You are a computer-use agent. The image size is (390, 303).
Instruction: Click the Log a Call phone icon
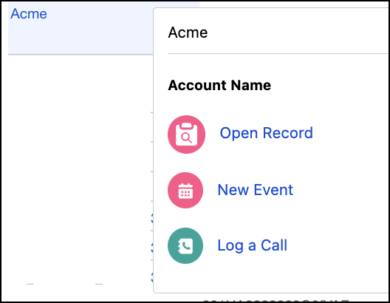click(185, 246)
